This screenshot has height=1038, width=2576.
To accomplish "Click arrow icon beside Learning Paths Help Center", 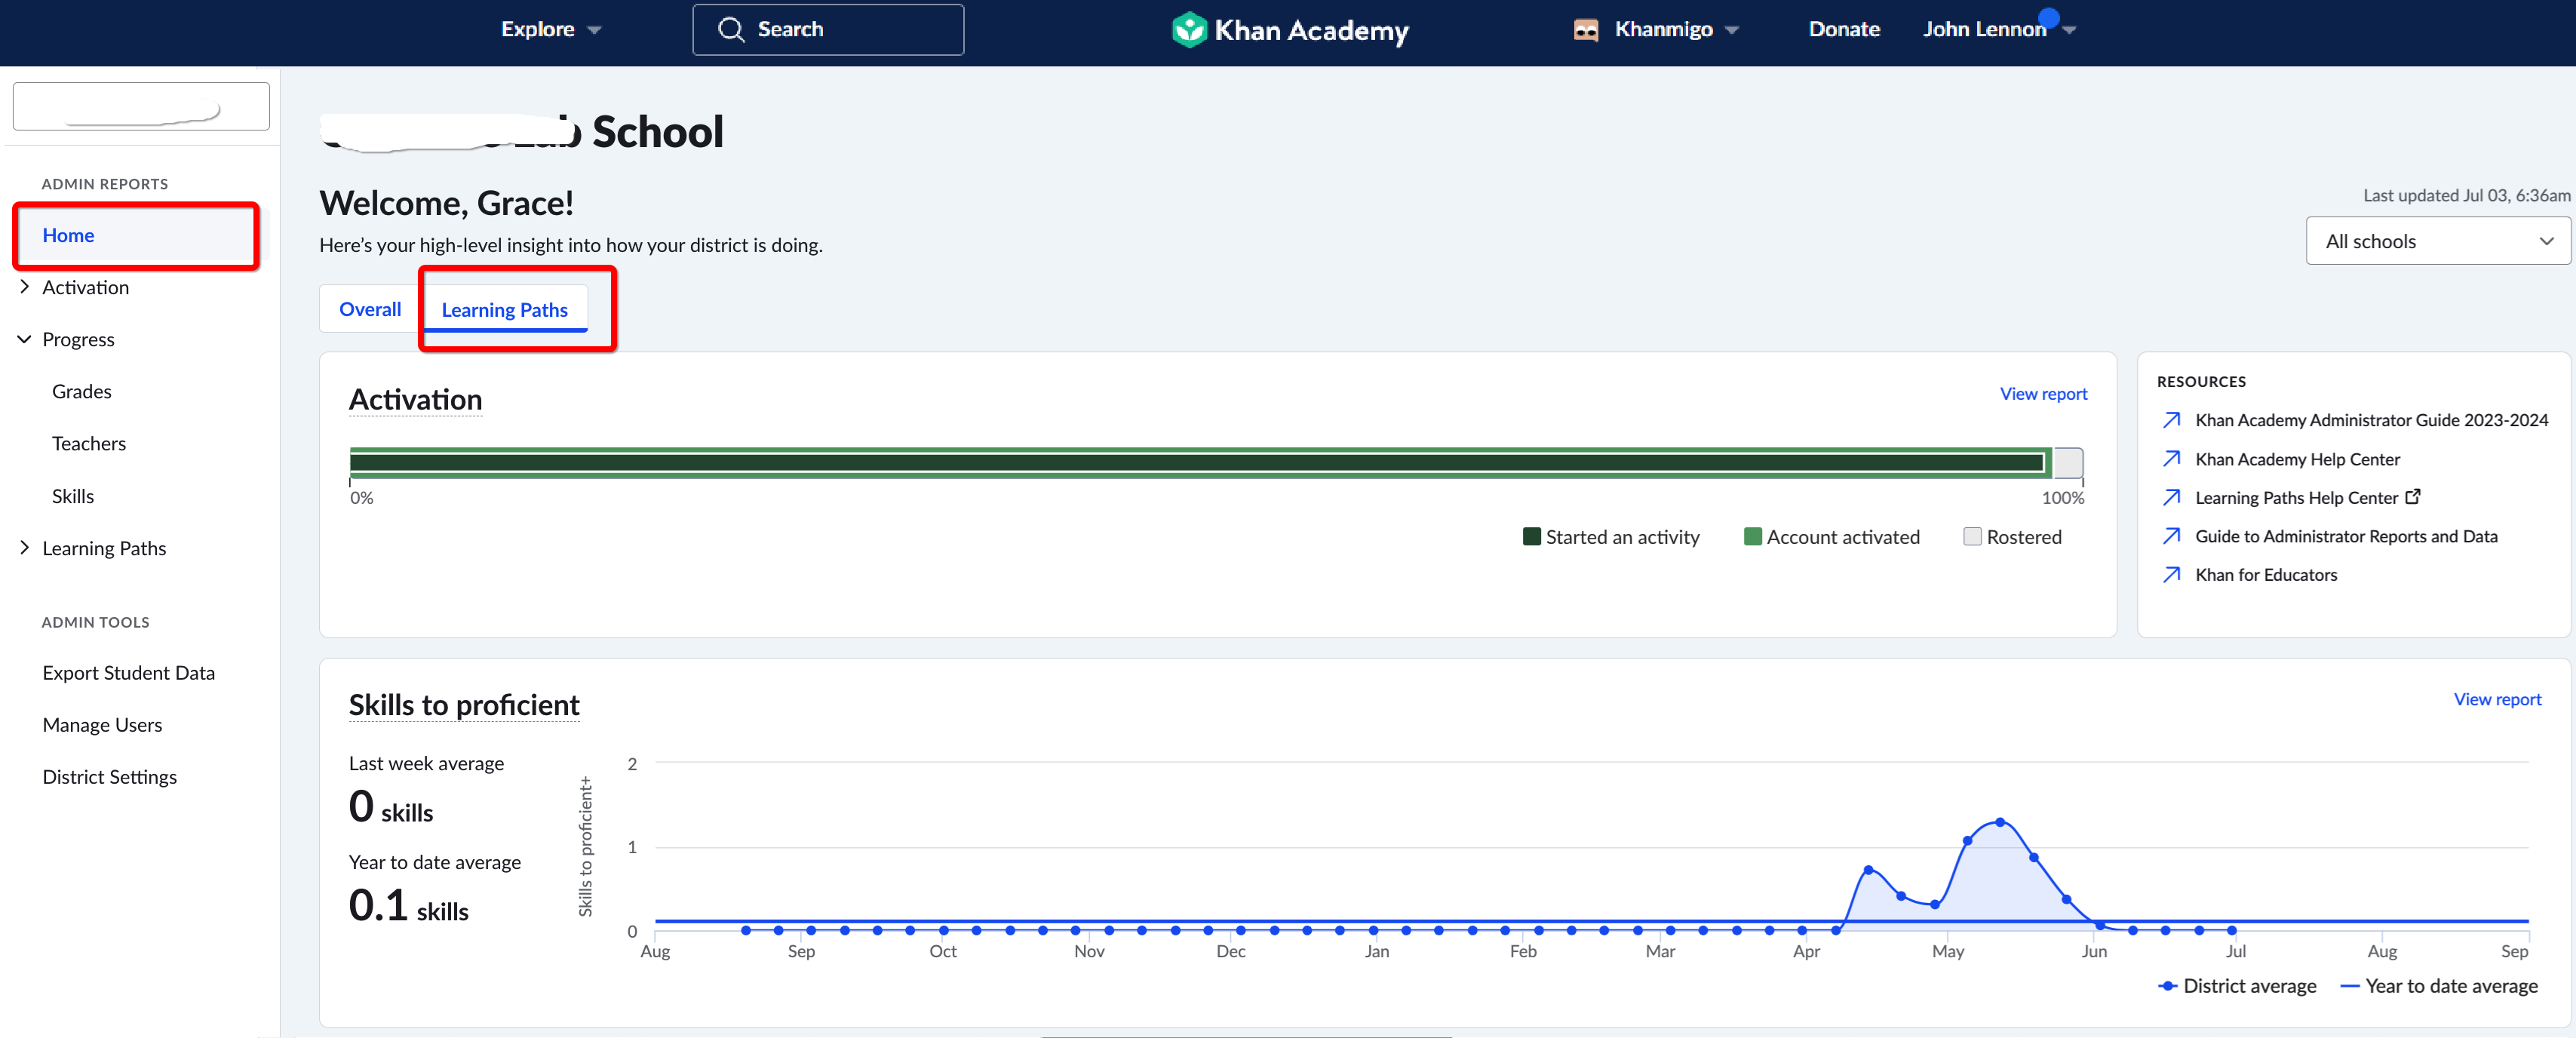I will pyautogui.click(x=2172, y=497).
